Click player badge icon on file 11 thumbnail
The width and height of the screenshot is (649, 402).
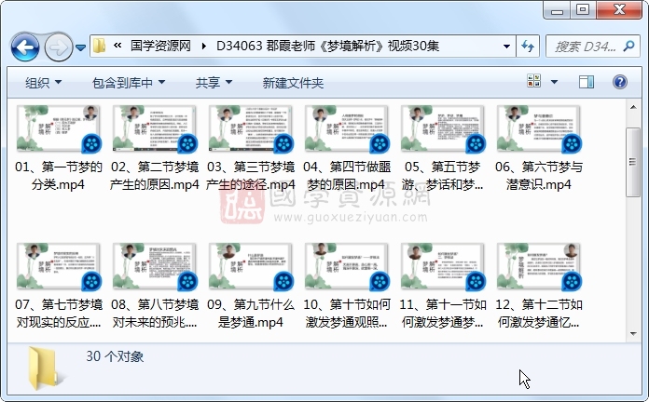pos(476,282)
